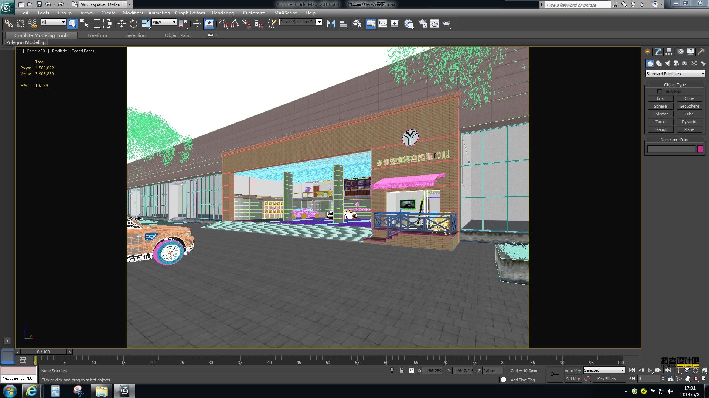Toggle the Window/Crossing selection button
The height and width of the screenshot is (398, 709).
(x=108, y=24)
